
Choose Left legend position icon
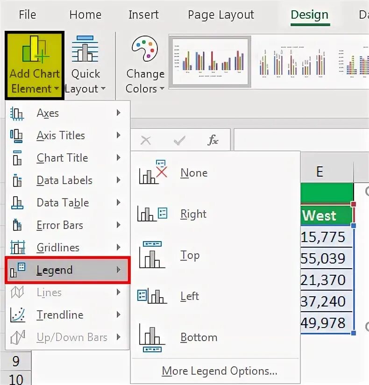152,296
